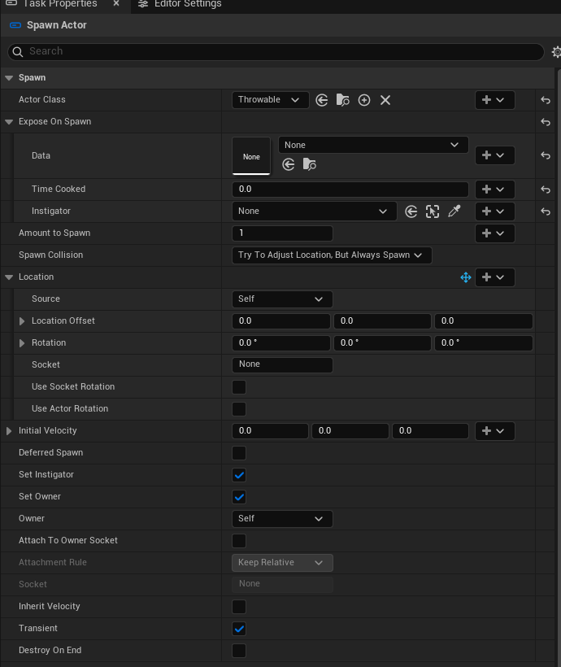Viewport: 561px width, 667px height.
Task: Open the Data asset None dropdown
Action: click(373, 145)
